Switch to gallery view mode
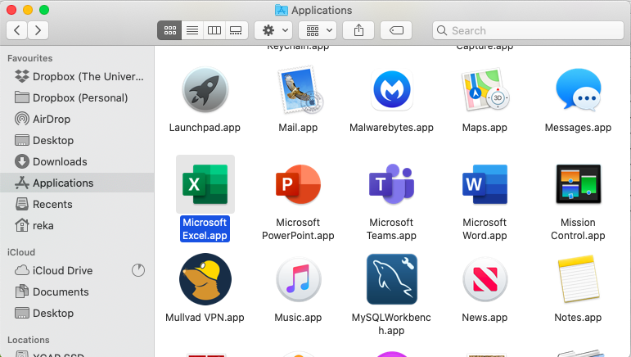The width and height of the screenshot is (631, 357). pyautogui.click(x=236, y=30)
